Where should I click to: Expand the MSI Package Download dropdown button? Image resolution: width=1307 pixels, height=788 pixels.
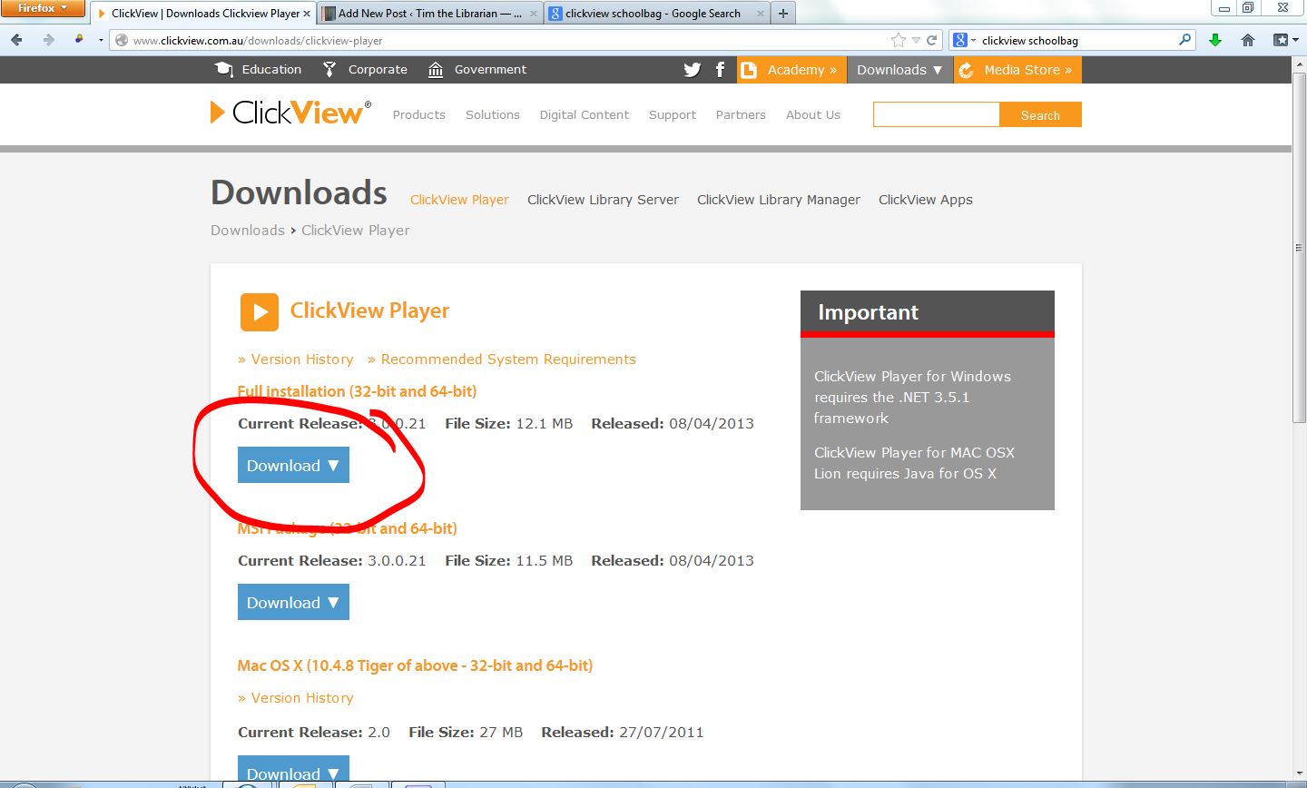click(x=293, y=603)
